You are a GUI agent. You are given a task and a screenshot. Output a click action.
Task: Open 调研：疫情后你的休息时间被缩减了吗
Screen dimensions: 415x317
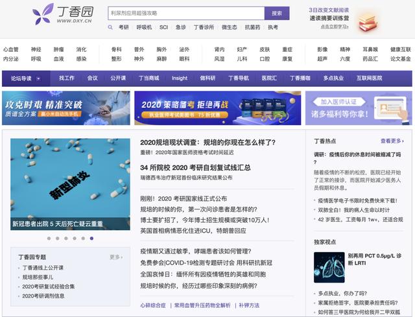357,158
